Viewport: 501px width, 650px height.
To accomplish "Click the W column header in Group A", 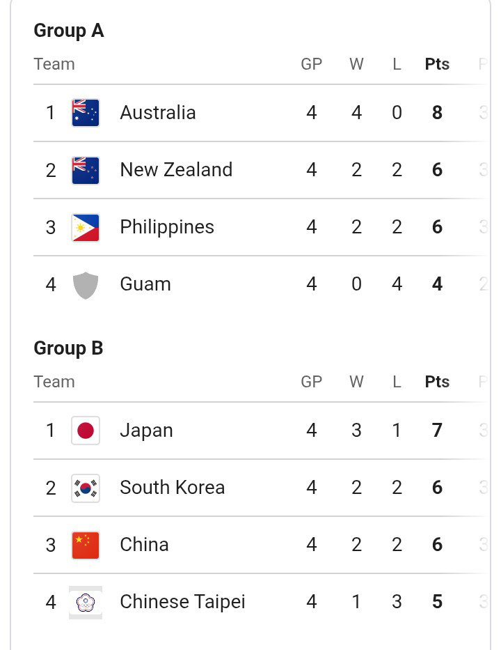I will point(356,64).
